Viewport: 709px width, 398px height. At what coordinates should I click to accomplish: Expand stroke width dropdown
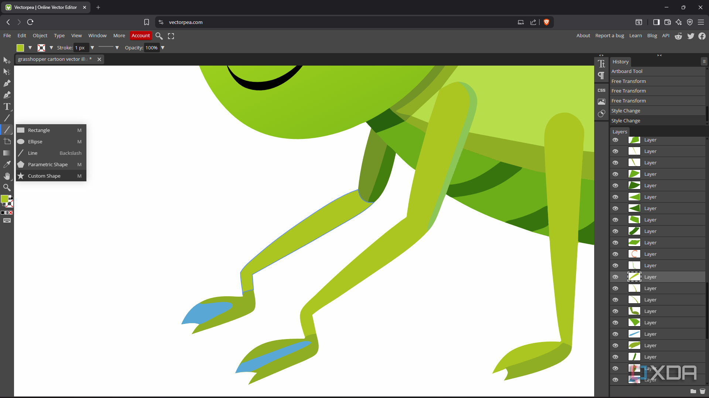coord(92,48)
